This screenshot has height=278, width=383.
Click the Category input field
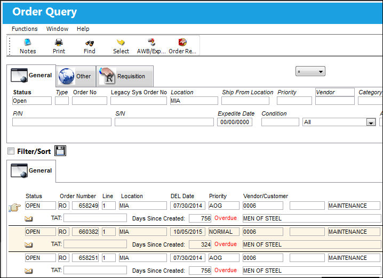click(x=370, y=101)
